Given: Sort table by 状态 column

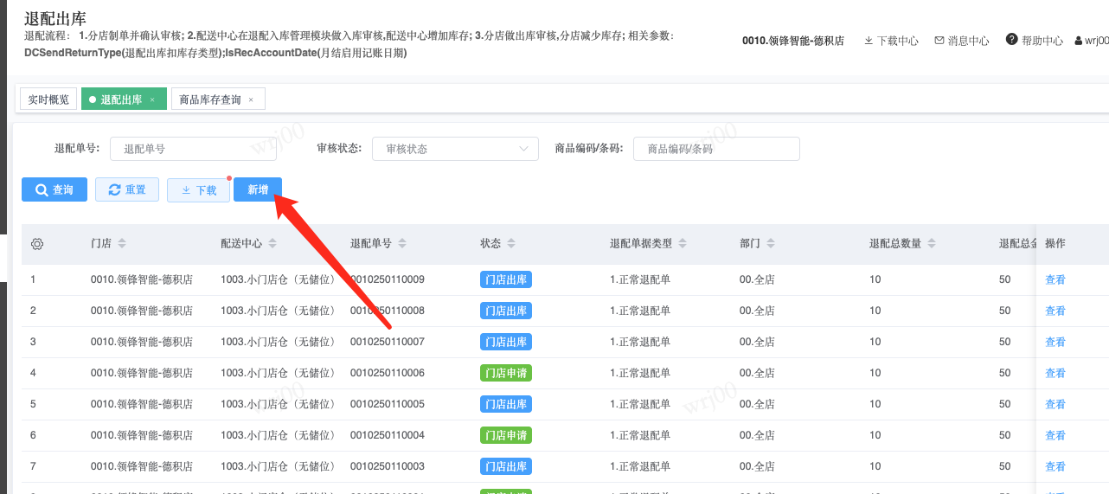Looking at the screenshot, I should tap(511, 244).
